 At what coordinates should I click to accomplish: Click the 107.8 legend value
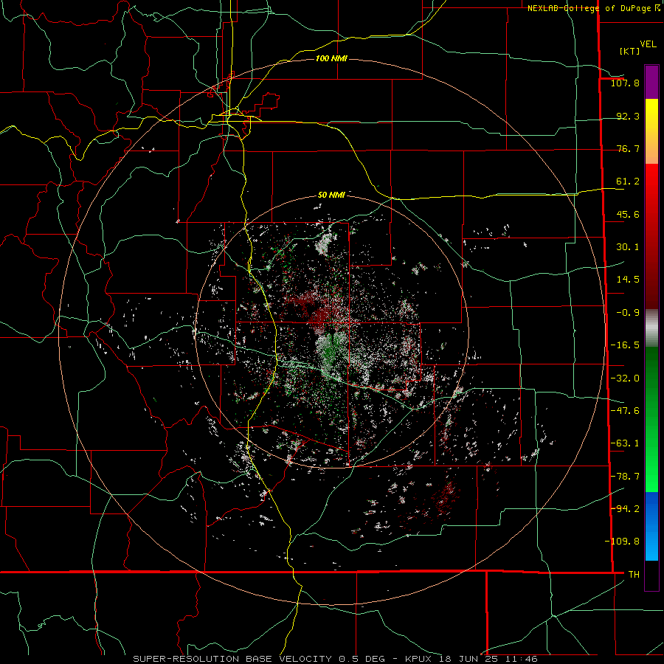click(625, 83)
